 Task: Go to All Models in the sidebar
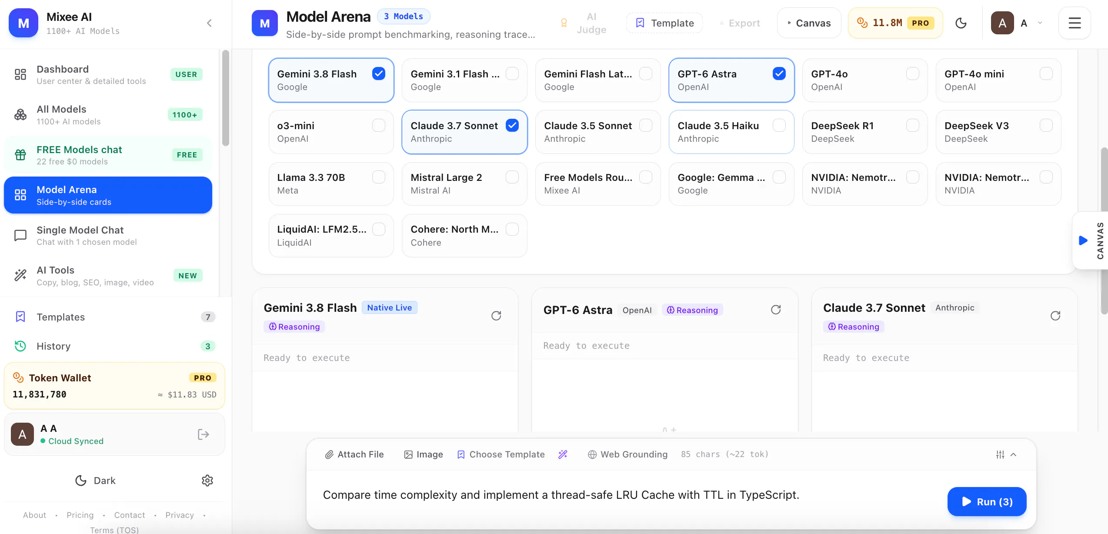[x=108, y=115]
